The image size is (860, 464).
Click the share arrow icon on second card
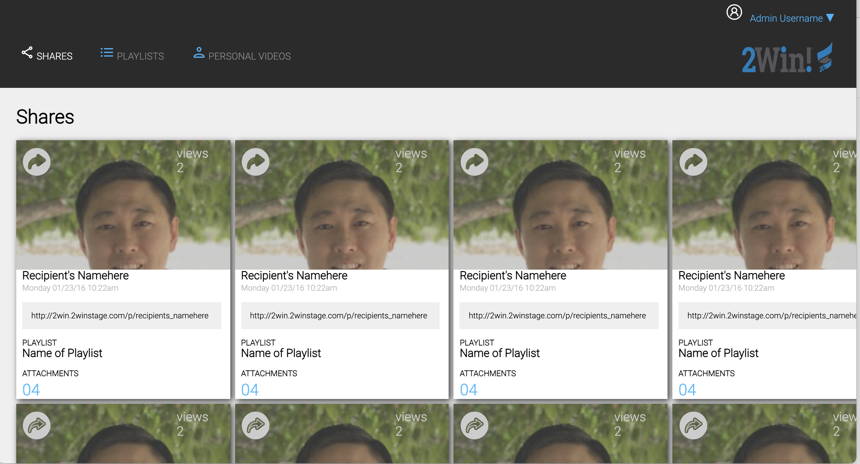255,162
